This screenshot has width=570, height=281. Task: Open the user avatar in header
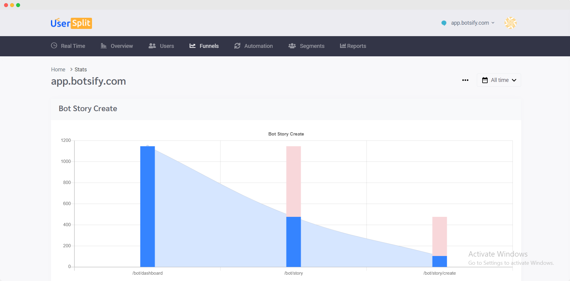(511, 23)
